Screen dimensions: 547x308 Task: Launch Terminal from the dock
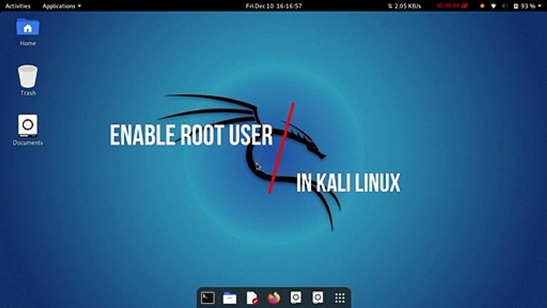(x=208, y=297)
